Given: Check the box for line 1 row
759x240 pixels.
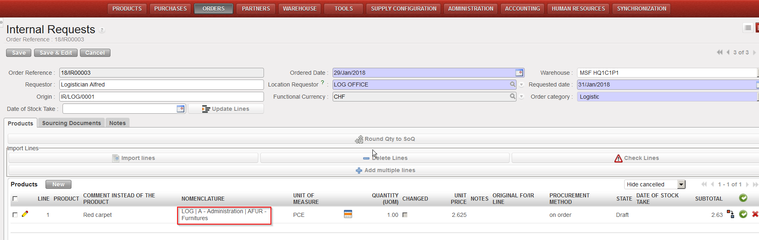Looking at the screenshot, I should click(15, 215).
